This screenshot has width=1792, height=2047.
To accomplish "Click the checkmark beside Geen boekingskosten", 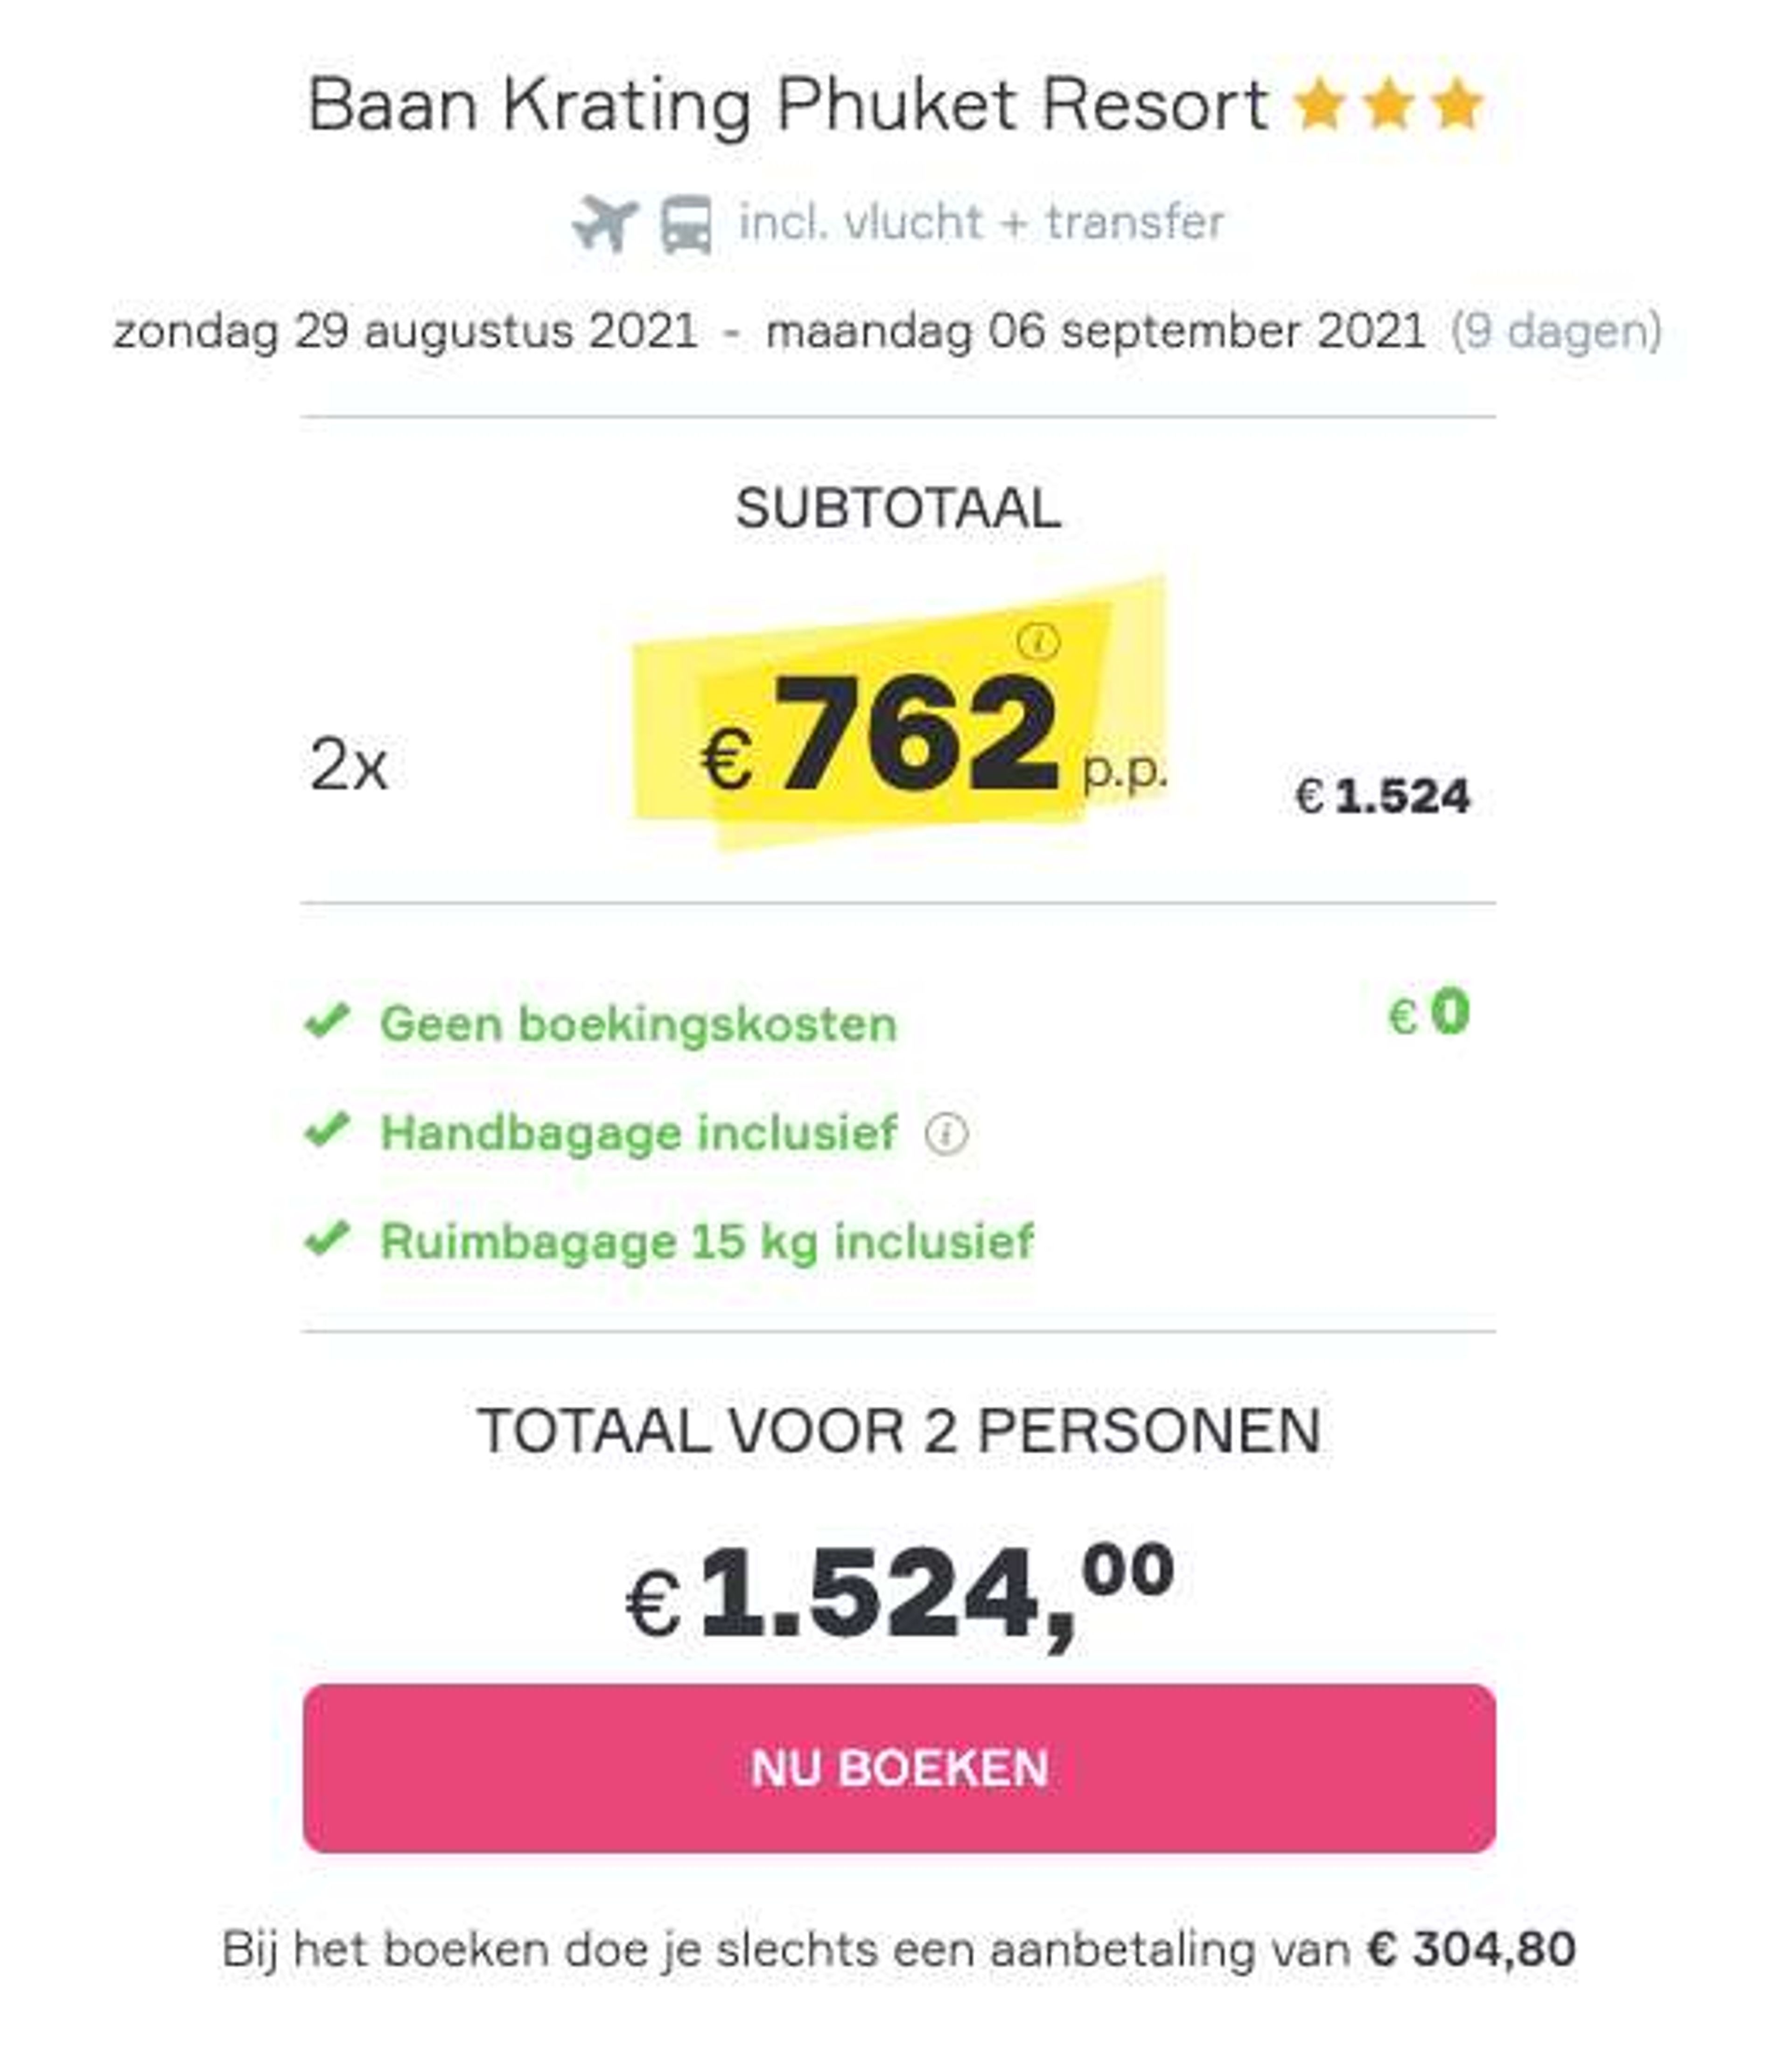I will tap(327, 1020).
